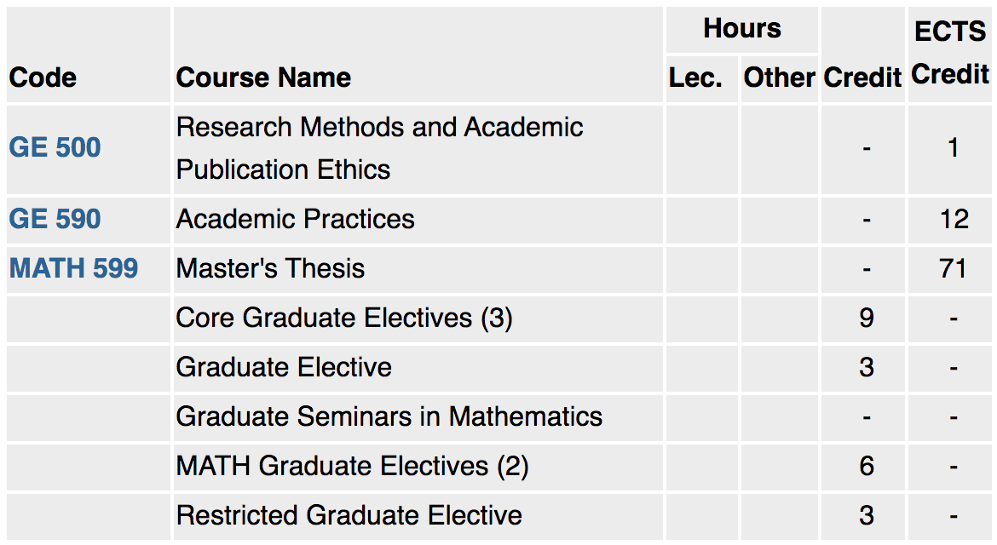Click the credit value 9 cell
This screenshot has width=997, height=545.
[866, 318]
